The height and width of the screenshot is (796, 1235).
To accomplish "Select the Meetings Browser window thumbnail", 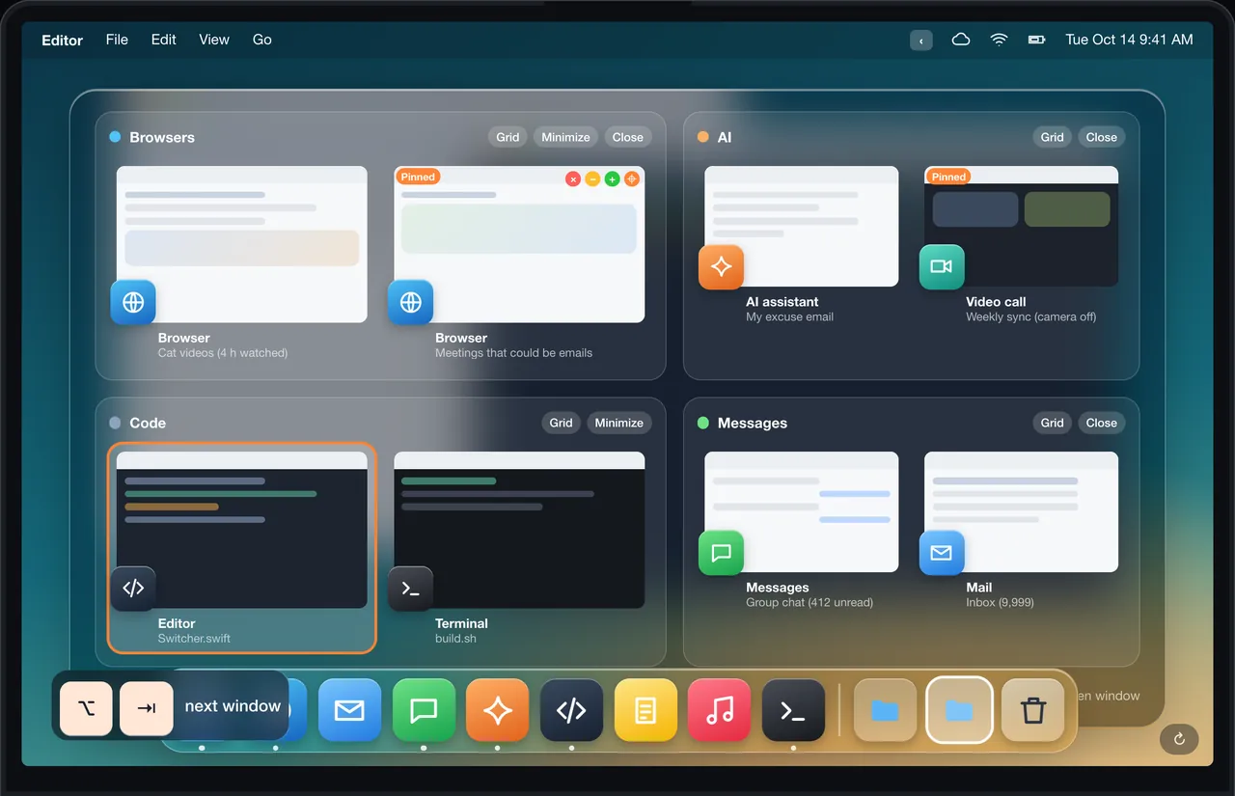I will pyautogui.click(x=519, y=244).
